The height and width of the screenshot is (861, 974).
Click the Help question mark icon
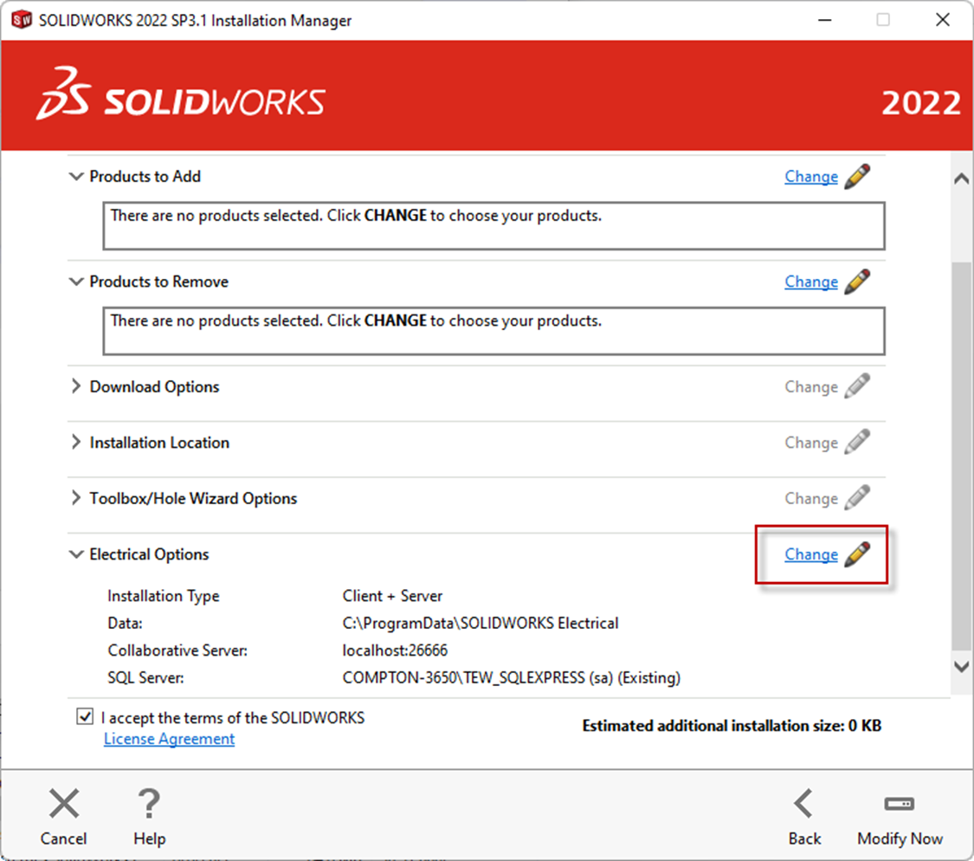149,803
